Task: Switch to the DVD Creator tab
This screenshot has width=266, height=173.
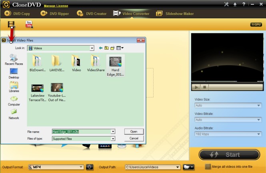Action: point(92,14)
